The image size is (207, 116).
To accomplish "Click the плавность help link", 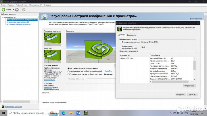I will coord(48,88).
